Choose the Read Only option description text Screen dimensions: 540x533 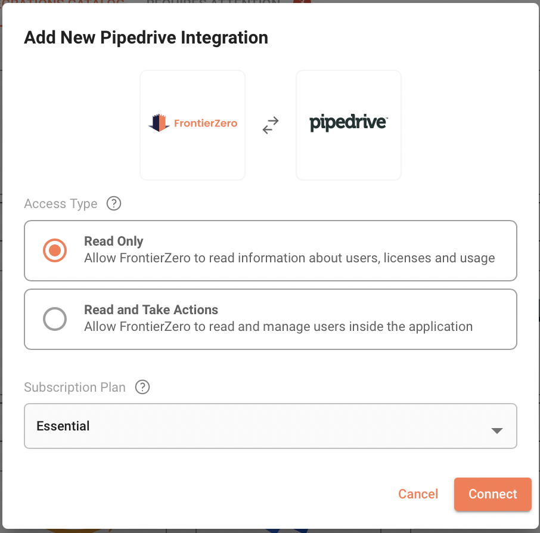pyautogui.click(x=289, y=258)
